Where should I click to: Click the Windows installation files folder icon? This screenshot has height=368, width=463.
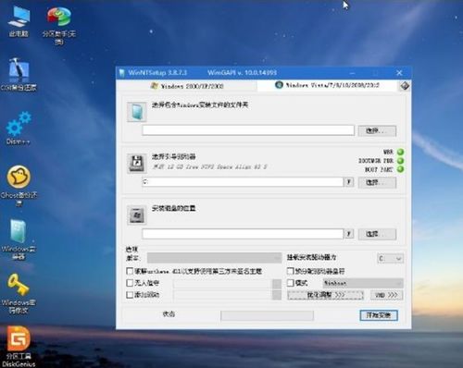(x=137, y=112)
